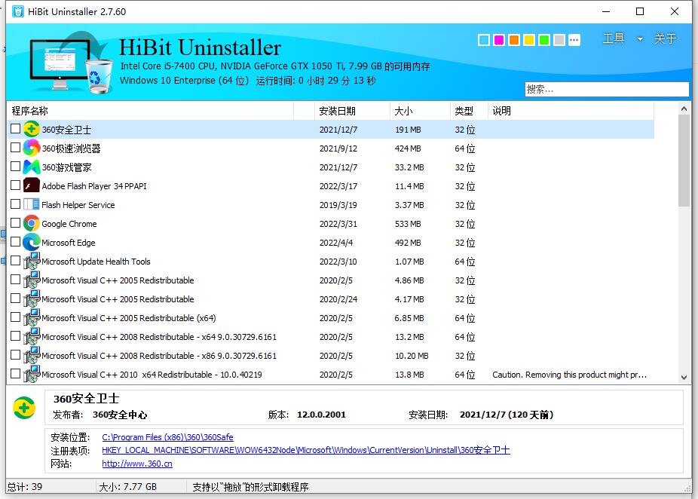The image size is (698, 499).
Task: Tick the 360游戏管家 checkbox
Action: click(15, 167)
